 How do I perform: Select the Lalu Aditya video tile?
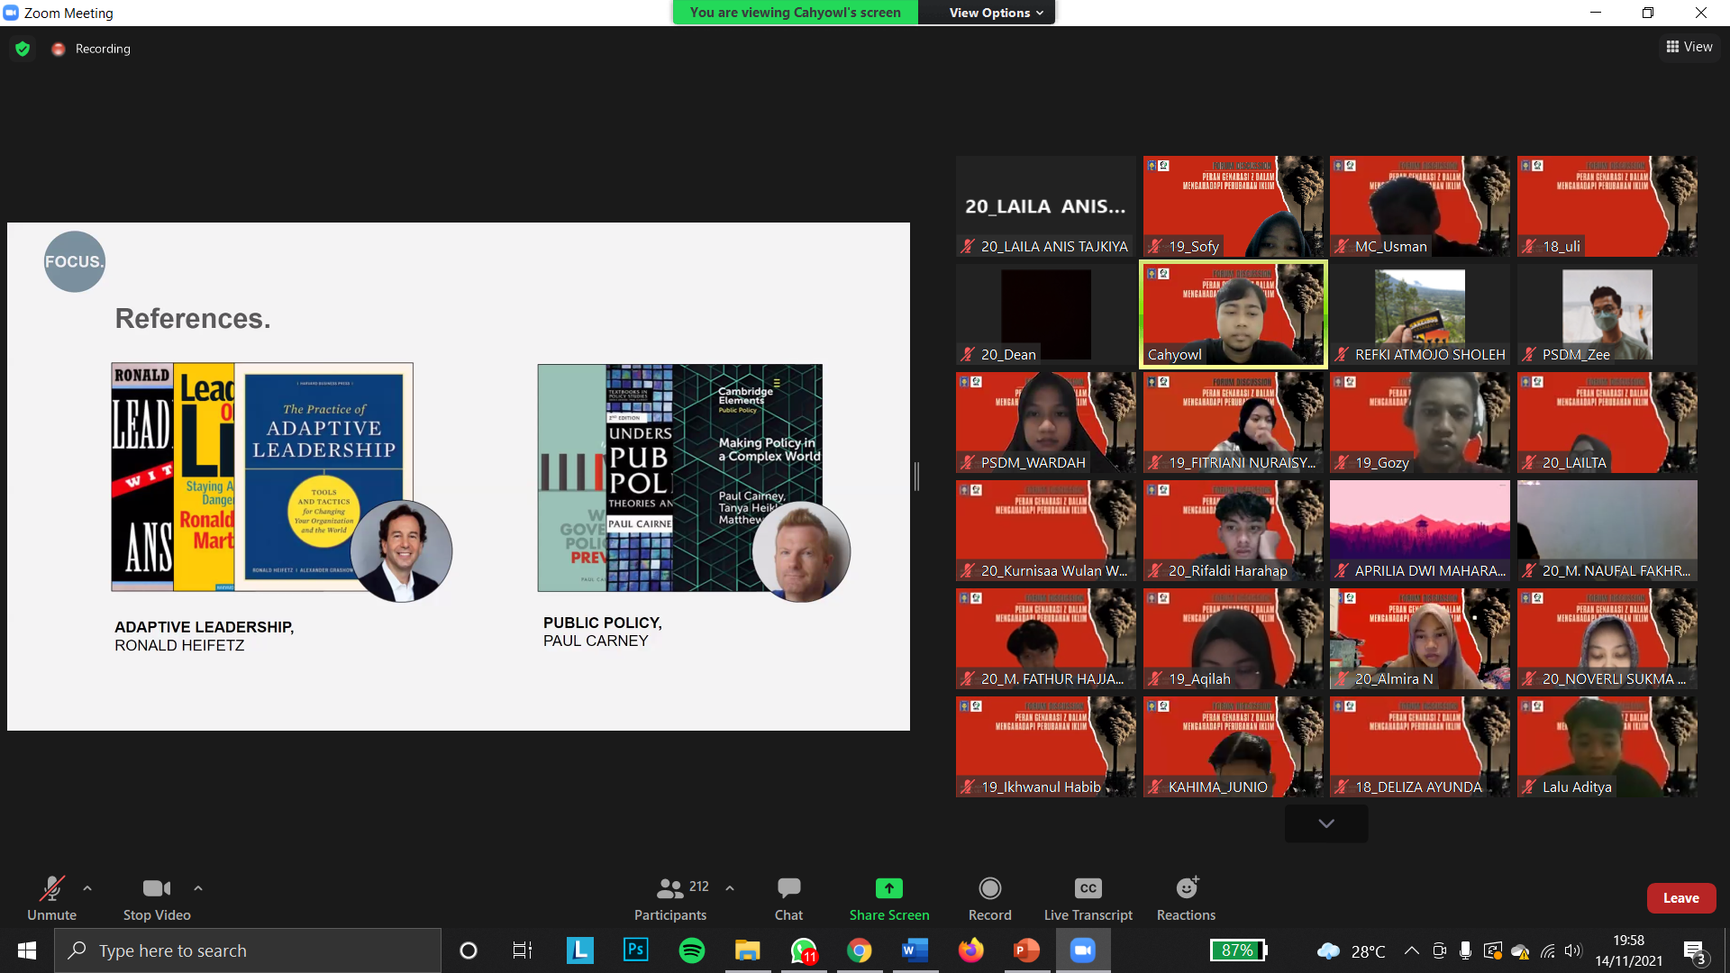[x=1607, y=747]
